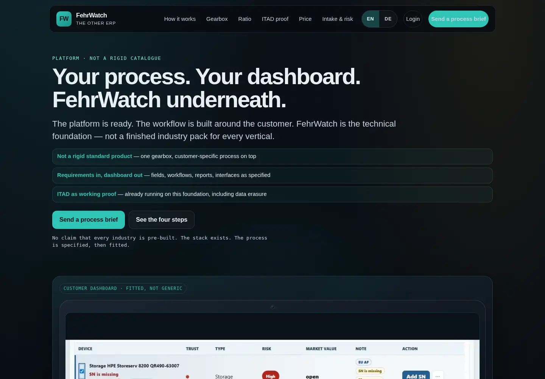The image size is (545, 379).
Task: Click the TYPE column header
Action: click(x=220, y=349)
